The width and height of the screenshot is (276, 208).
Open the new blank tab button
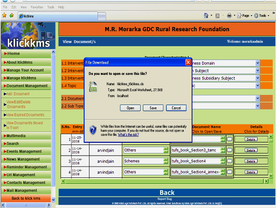[102, 16]
